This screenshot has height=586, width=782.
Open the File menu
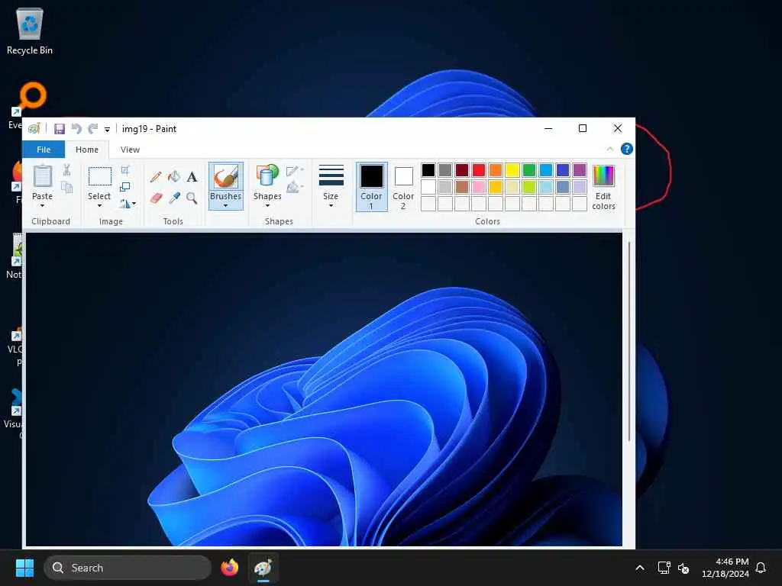pos(44,150)
